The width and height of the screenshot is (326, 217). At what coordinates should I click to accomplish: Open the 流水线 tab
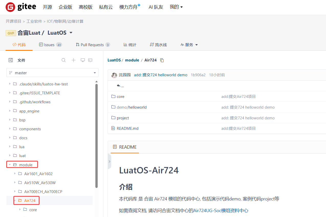click(x=158, y=45)
